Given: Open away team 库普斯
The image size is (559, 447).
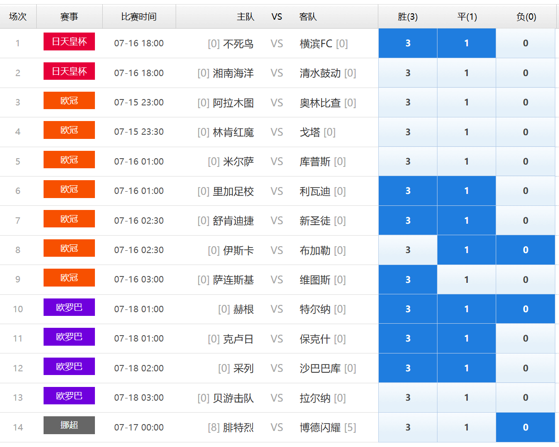Looking at the screenshot, I should [x=315, y=162].
